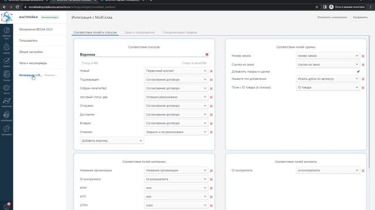
Task: Remove the Новый status mapping row
Action: click(211, 71)
